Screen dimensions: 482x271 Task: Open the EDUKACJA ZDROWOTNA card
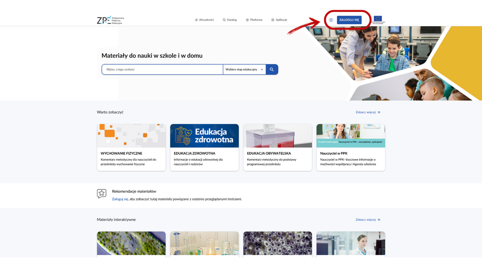204,148
